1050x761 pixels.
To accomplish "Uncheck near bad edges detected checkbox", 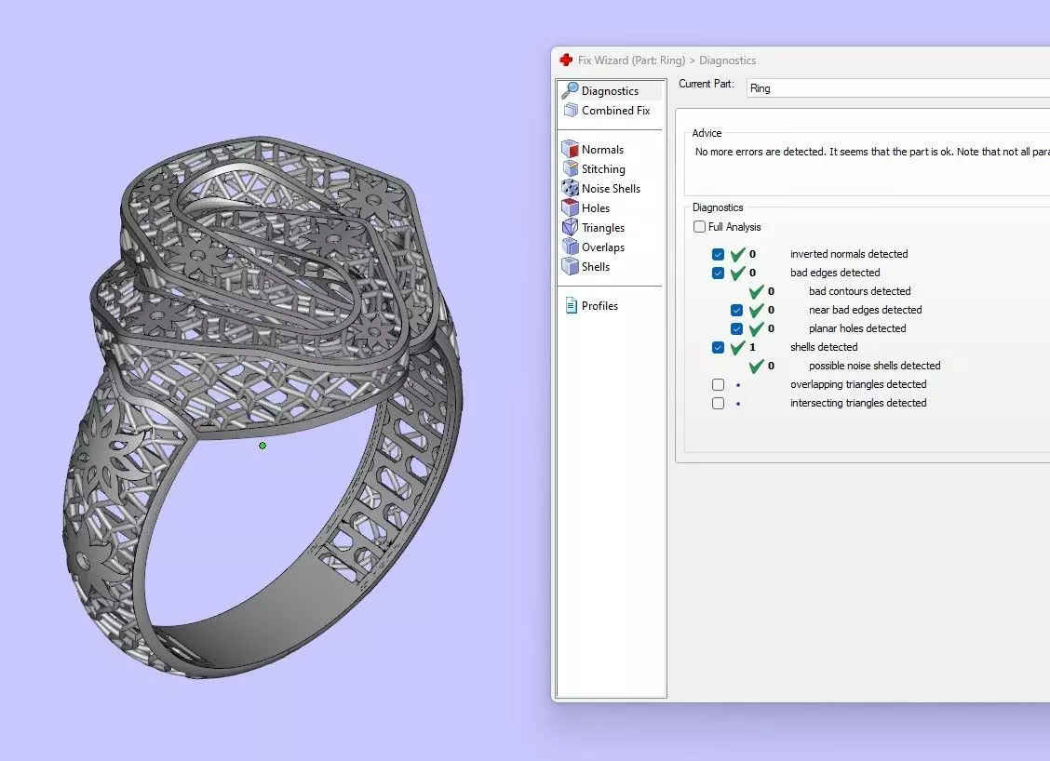I will coord(736,310).
